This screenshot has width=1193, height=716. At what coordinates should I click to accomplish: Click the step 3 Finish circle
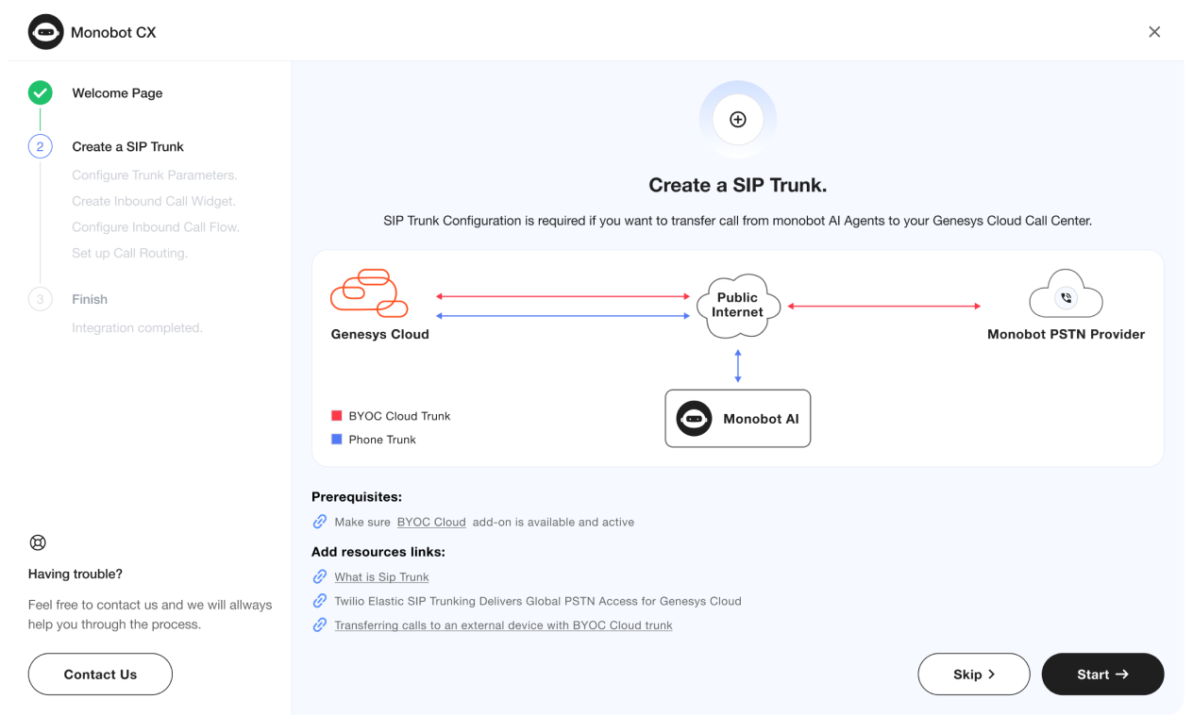coord(40,299)
